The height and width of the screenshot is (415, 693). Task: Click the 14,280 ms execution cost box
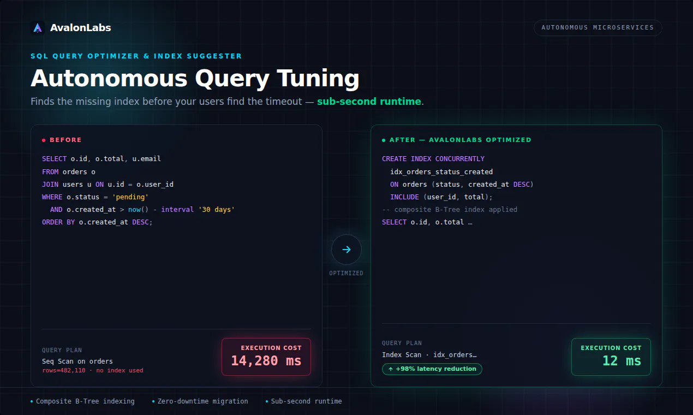click(x=266, y=357)
